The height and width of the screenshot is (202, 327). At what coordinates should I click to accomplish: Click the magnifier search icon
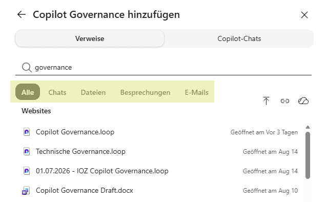click(27, 67)
